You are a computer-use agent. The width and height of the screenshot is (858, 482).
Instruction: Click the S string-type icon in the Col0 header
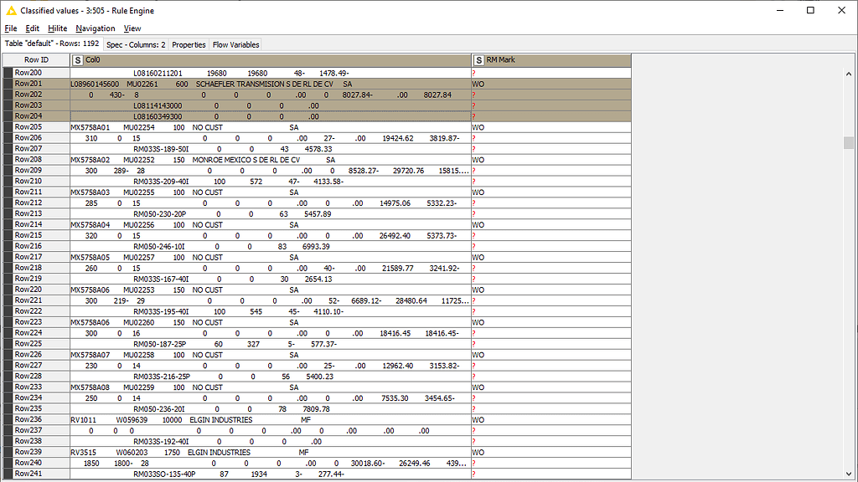tap(77, 59)
